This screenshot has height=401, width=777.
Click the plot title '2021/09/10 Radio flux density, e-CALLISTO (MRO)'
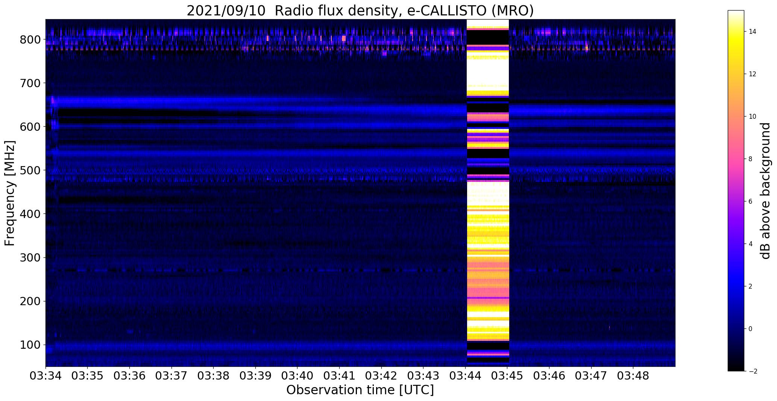click(360, 11)
